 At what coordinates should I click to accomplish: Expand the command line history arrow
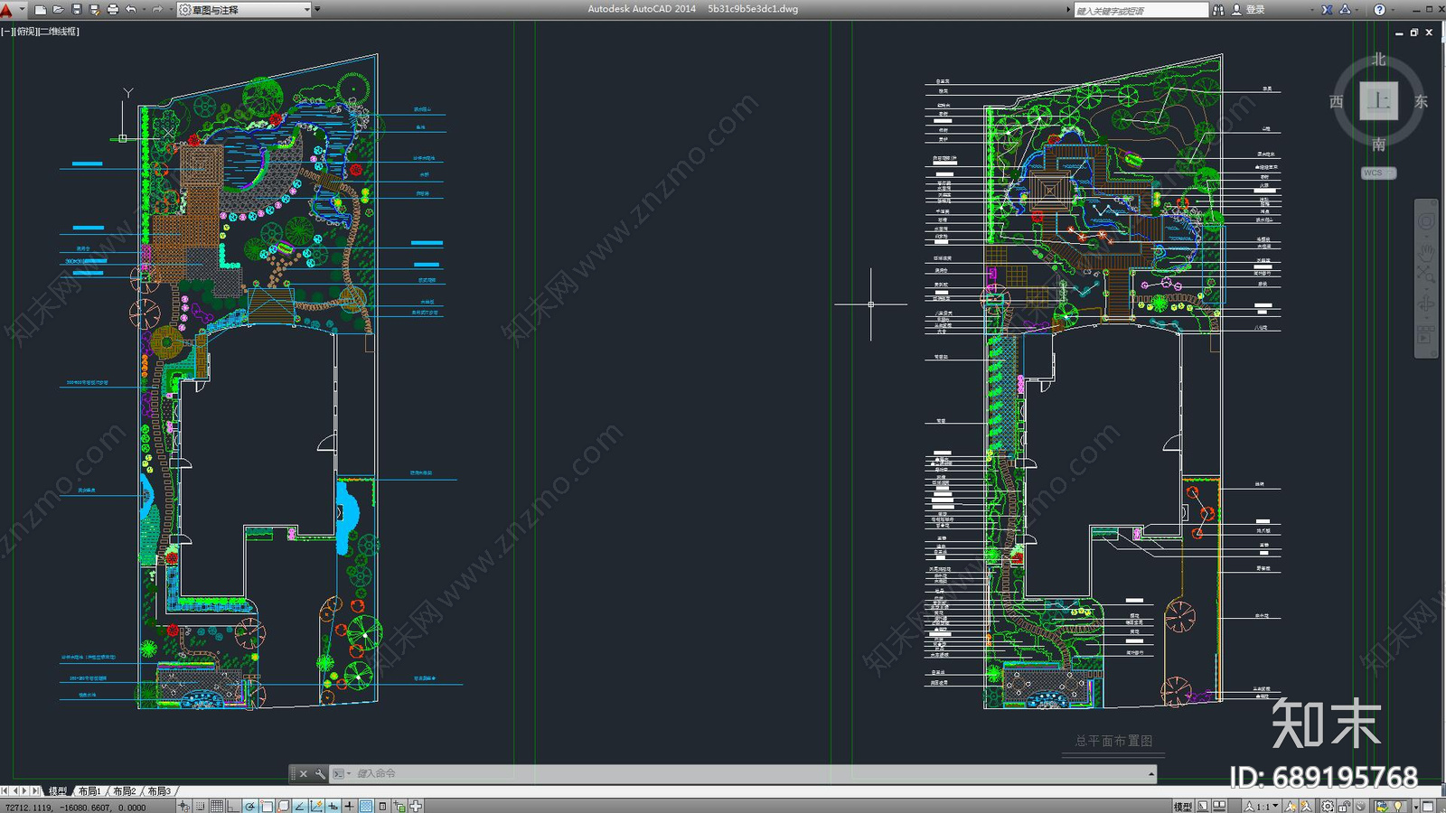[1150, 774]
